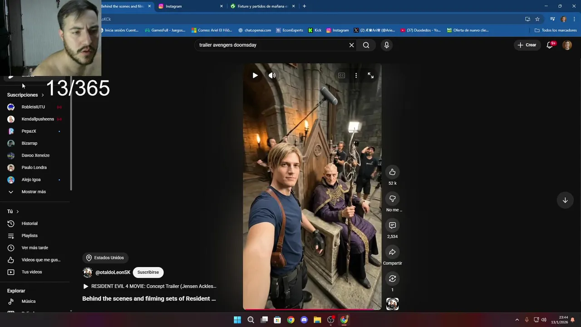Open Davoo Xeneize subscription
This screenshot has width=581, height=327.
pyautogui.click(x=35, y=155)
